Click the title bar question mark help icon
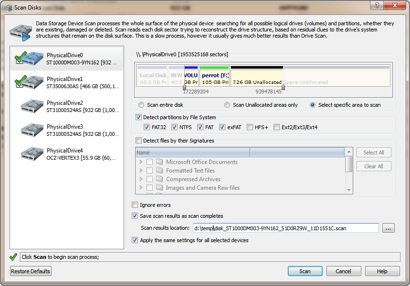Viewport: 410px width, 286px height. 377,6
